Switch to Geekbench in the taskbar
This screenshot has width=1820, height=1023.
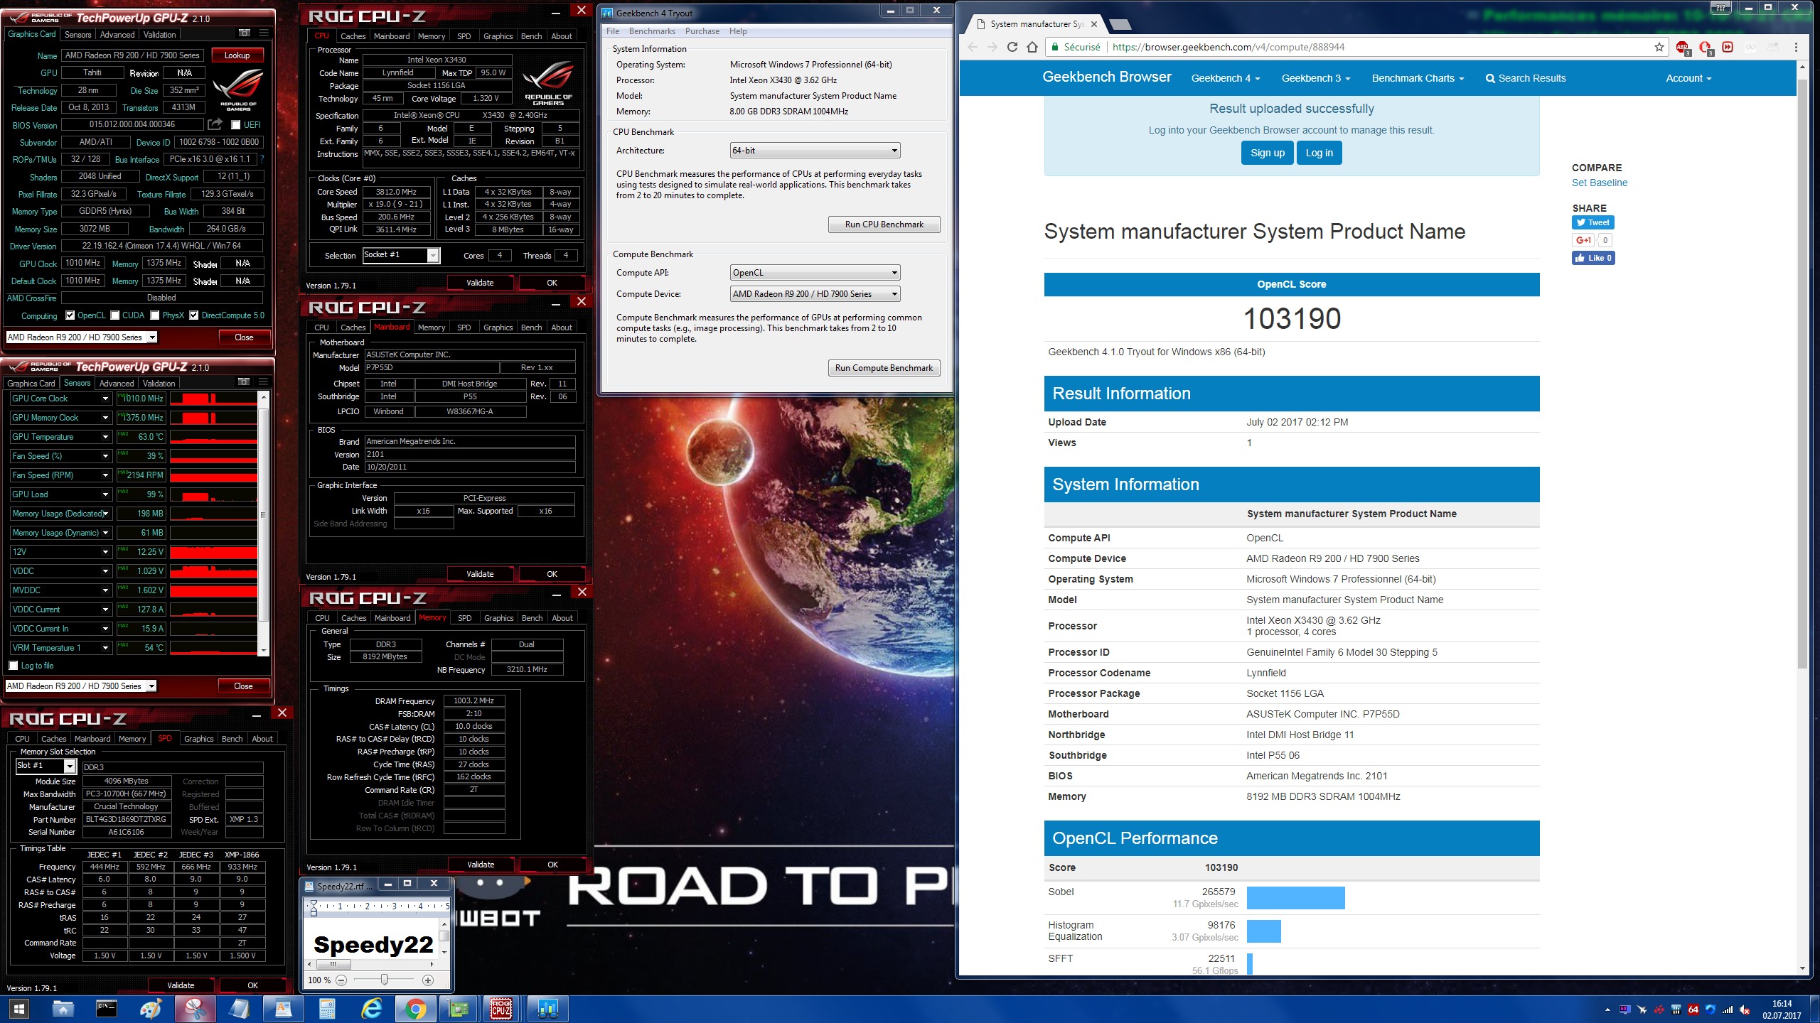click(x=547, y=1009)
